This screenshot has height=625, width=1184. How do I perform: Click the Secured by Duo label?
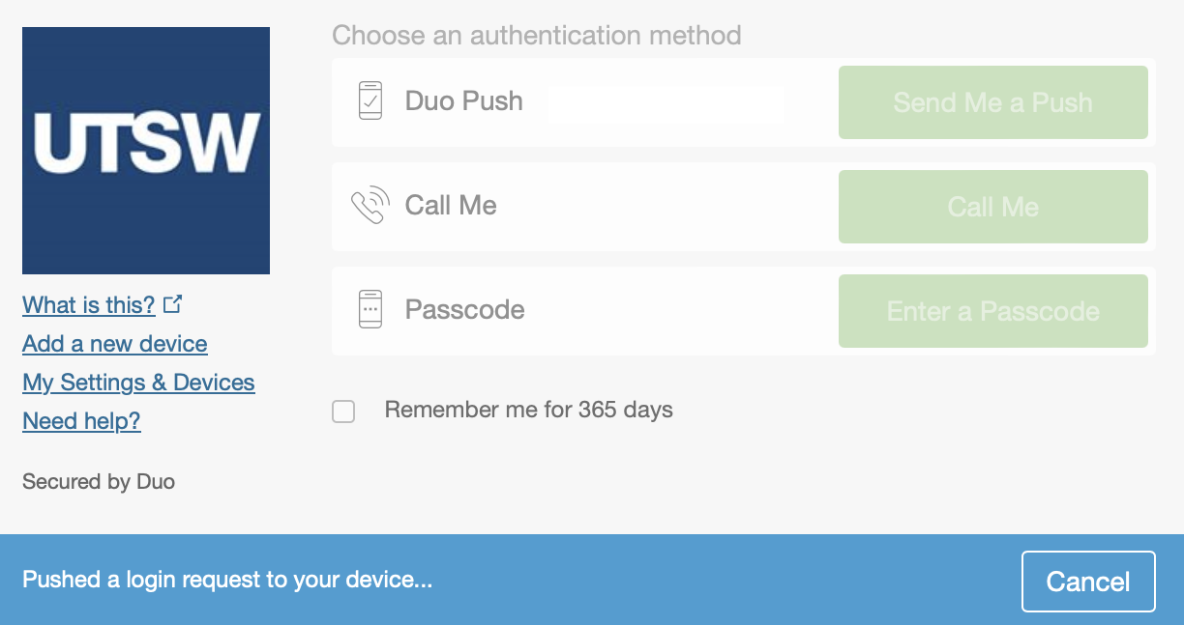coord(98,481)
